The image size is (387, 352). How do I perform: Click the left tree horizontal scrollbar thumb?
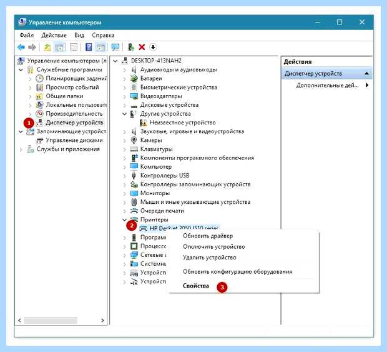51,320
